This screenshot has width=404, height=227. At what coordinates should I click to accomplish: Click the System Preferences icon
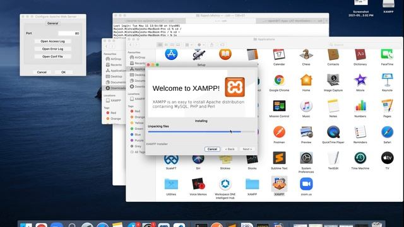(x=306, y=158)
